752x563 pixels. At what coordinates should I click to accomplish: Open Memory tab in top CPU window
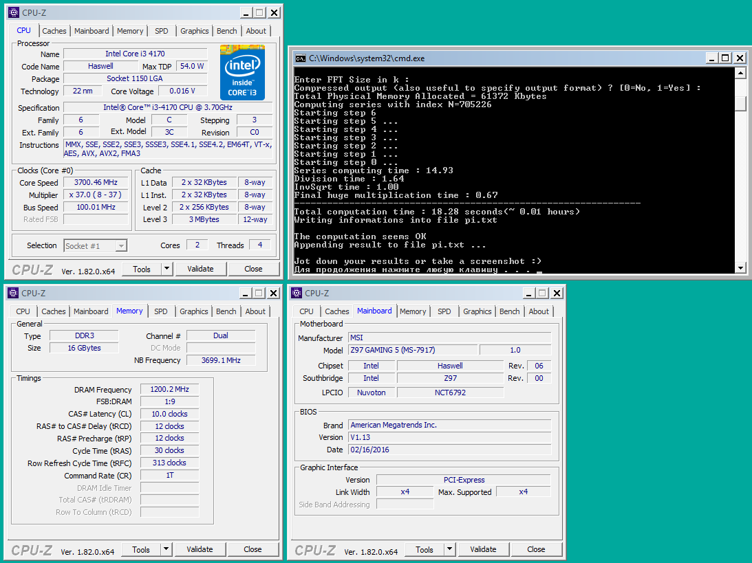point(130,31)
